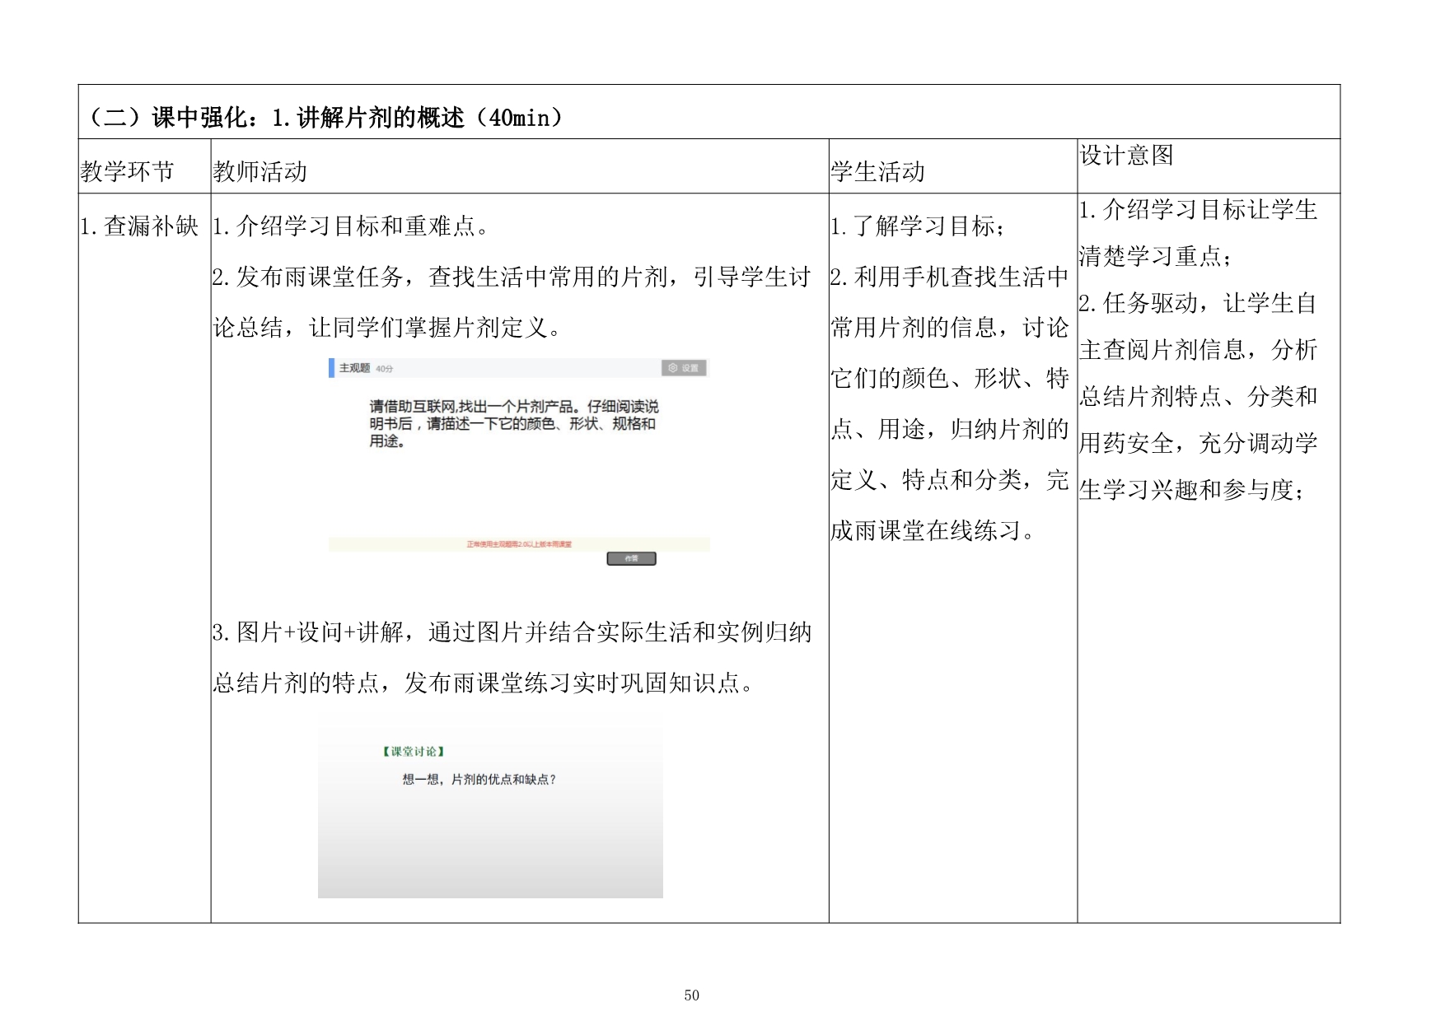Click the 教师活动 column header
Screen dimensions: 1445x1021
pyautogui.click(x=260, y=171)
